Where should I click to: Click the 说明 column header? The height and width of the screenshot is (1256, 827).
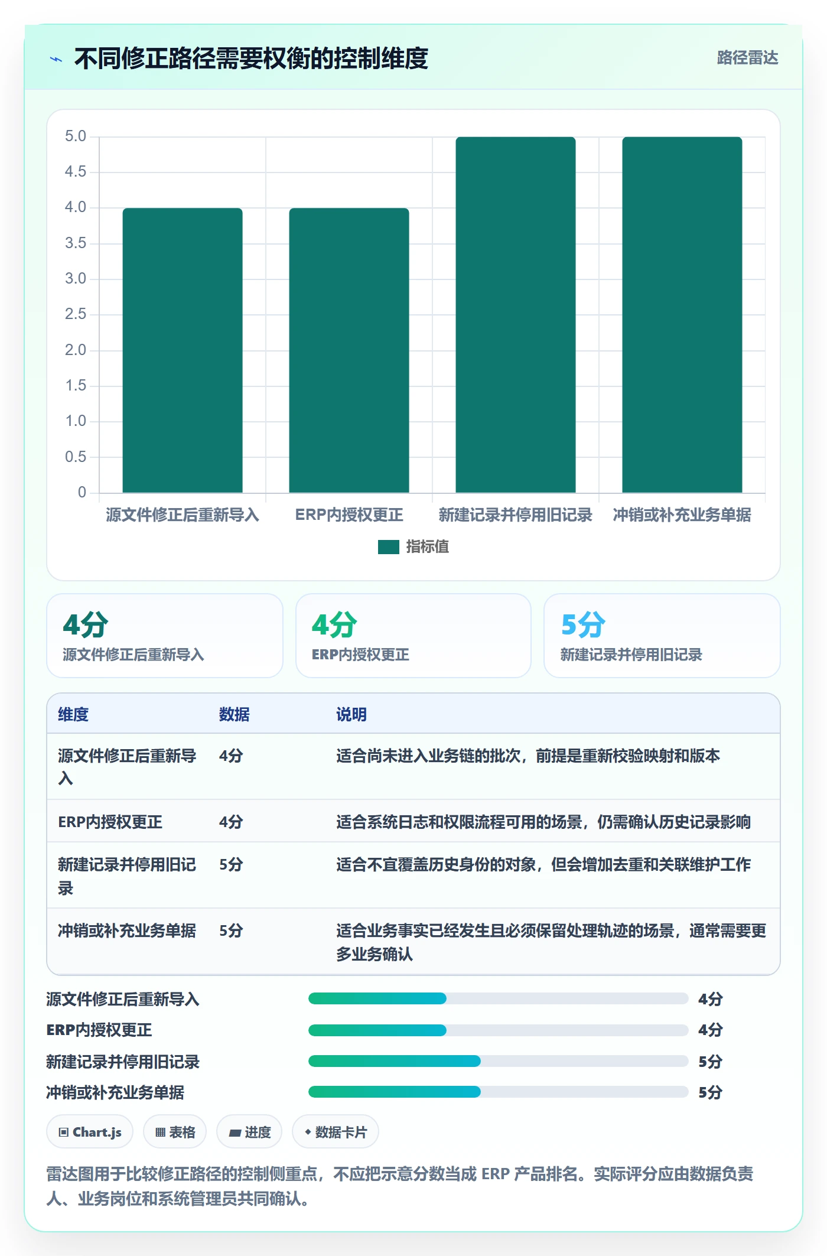point(351,714)
